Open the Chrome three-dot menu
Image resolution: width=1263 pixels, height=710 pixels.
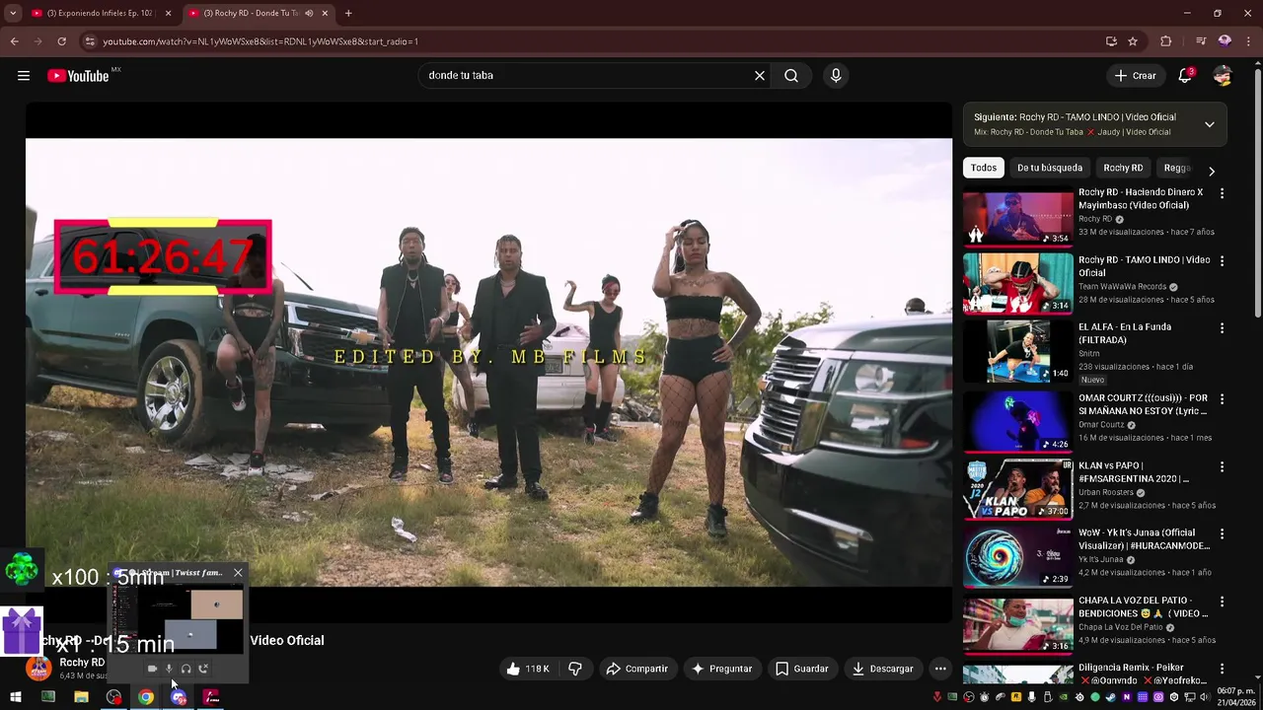click(x=1248, y=41)
